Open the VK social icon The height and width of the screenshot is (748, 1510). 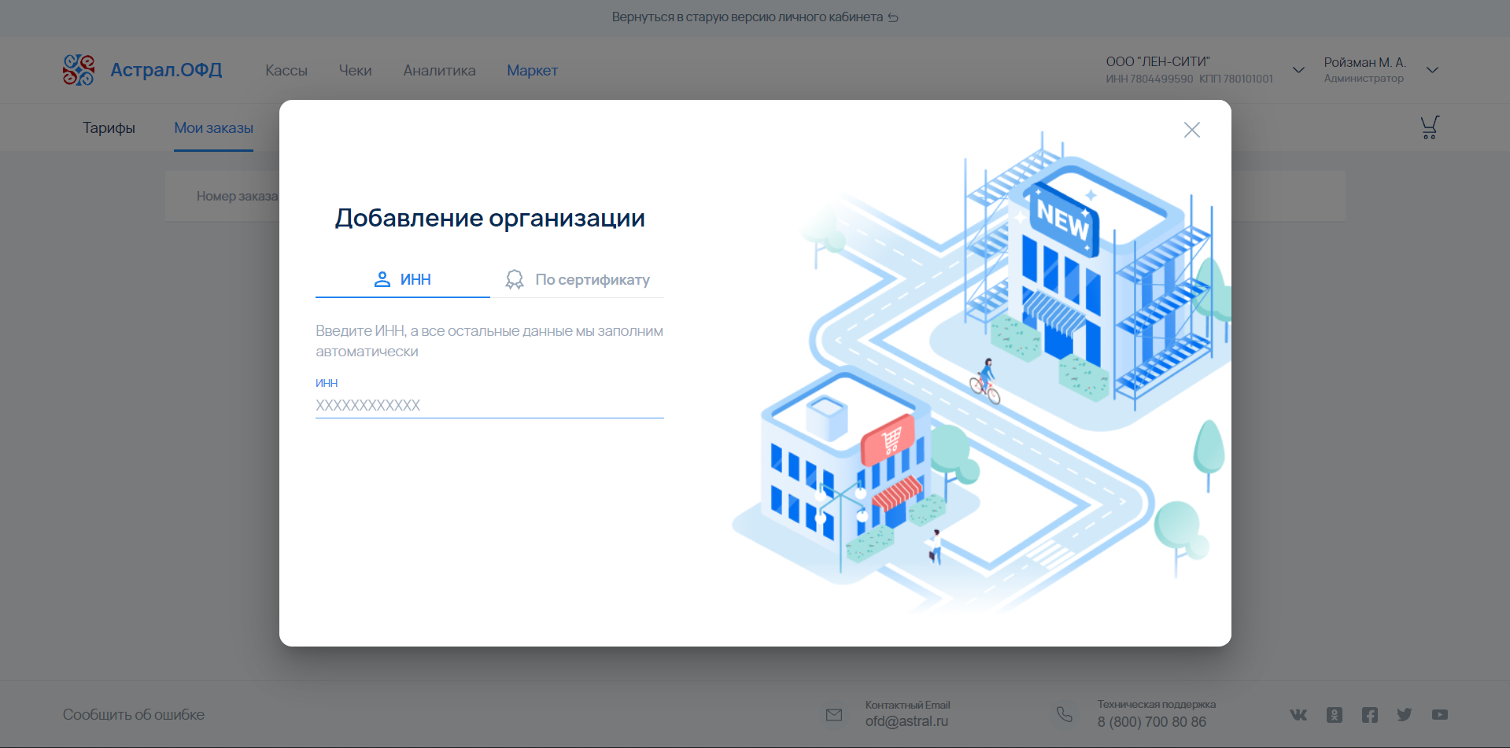1298,714
